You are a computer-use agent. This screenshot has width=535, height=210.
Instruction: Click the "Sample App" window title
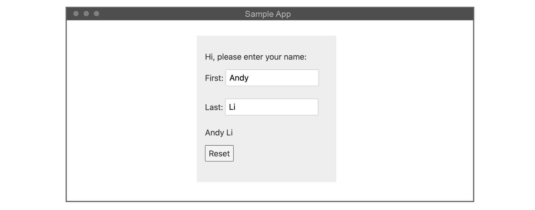tap(267, 14)
